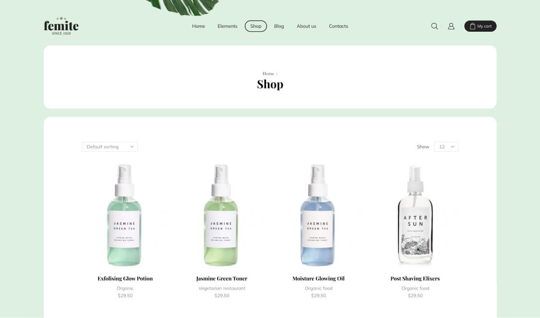540x318 pixels.
Task: Open the search magnifier icon
Action: point(434,26)
